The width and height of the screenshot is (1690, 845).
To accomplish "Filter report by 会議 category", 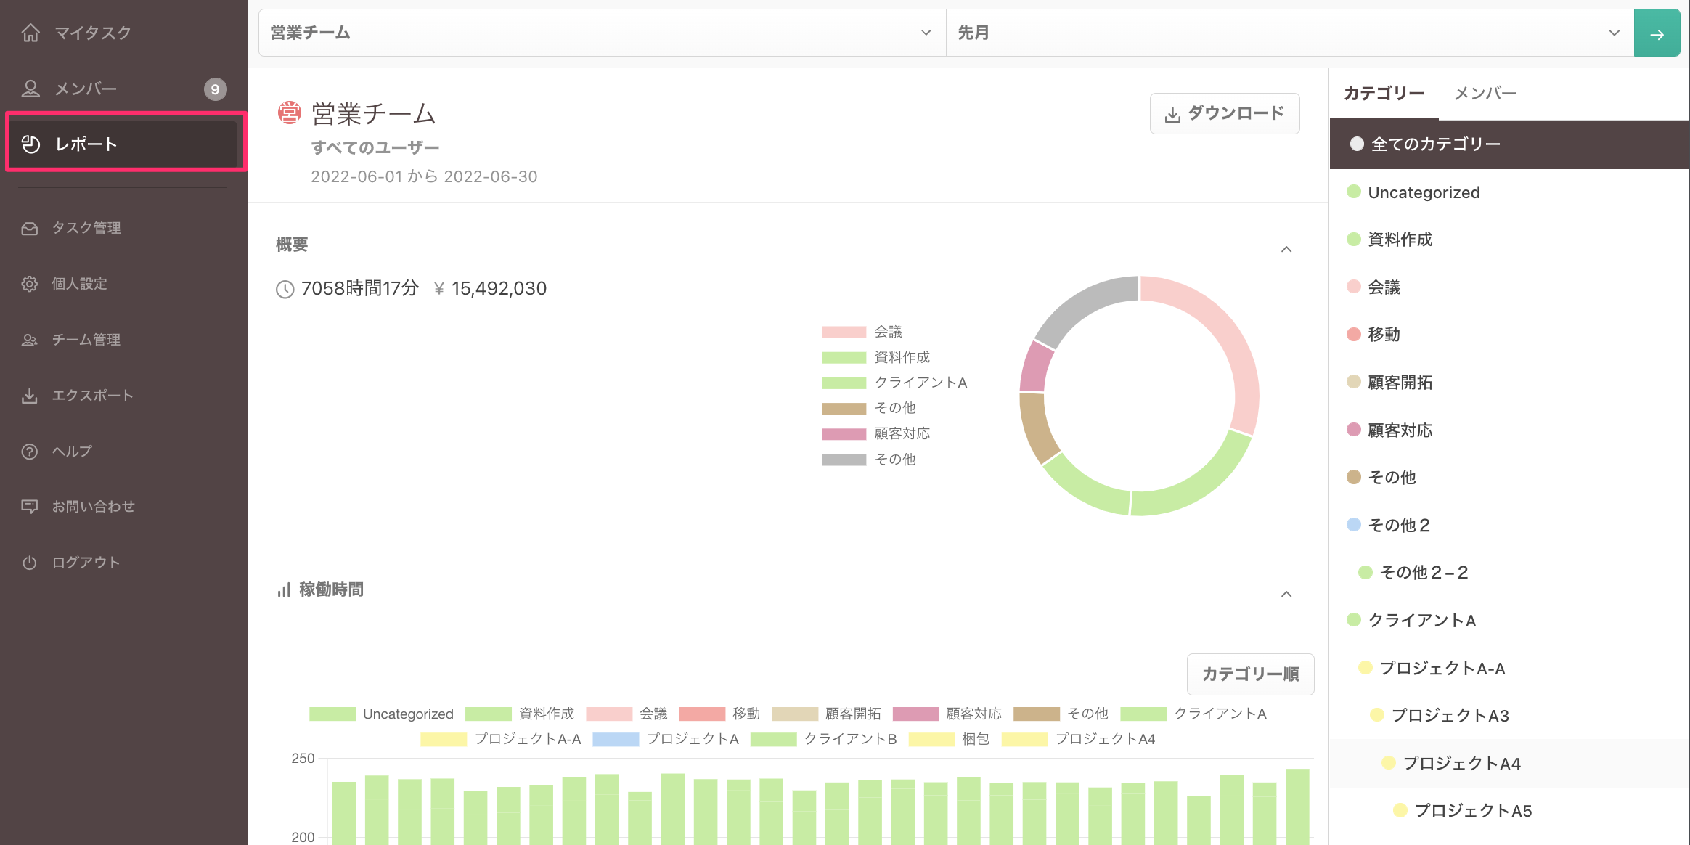I will [x=1383, y=287].
